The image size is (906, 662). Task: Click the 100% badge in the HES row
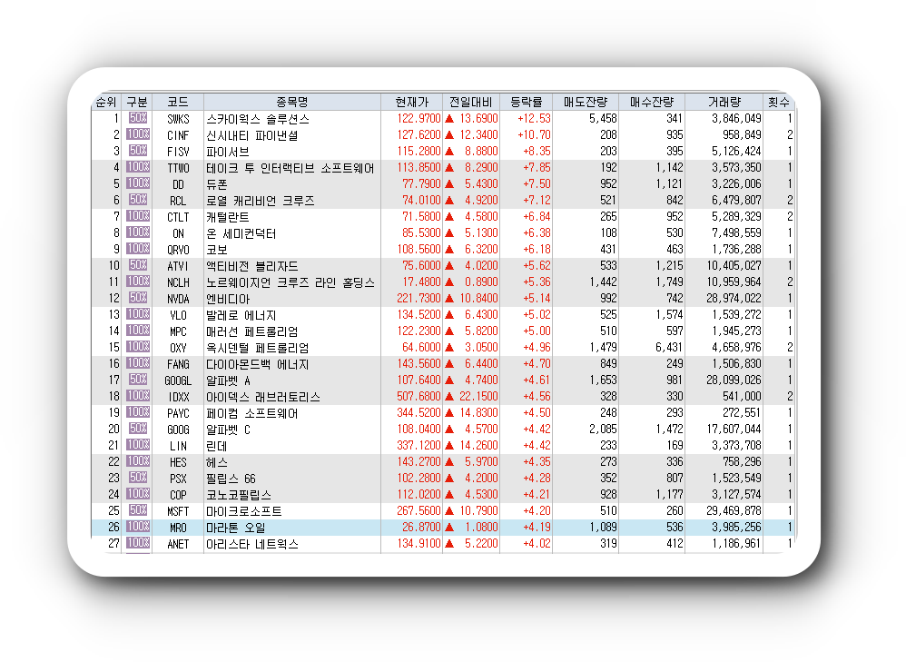tap(138, 461)
